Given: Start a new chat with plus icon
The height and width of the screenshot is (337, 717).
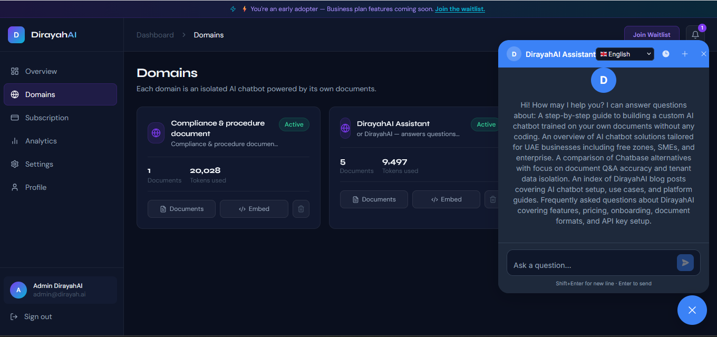Looking at the screenshot, I should (x=685, y=54).
